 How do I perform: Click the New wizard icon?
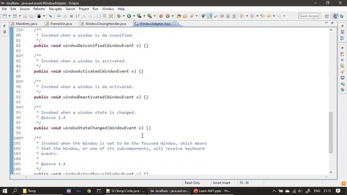[4, 16]
